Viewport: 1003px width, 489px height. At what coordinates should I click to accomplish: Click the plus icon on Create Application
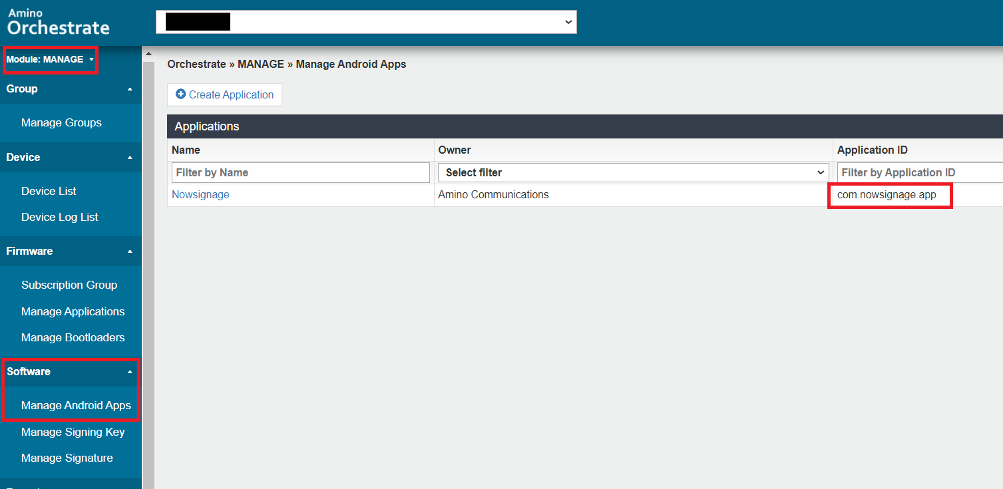click(180, 94)
